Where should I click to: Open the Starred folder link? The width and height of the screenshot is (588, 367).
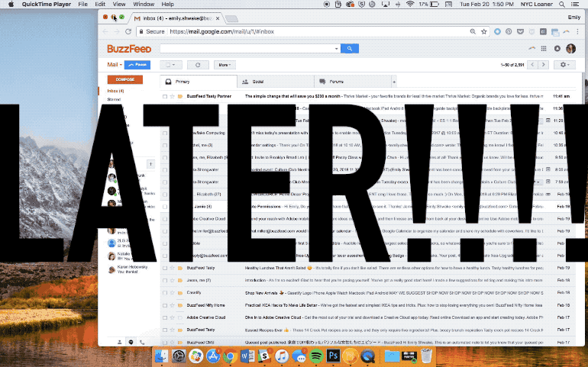[114, 99]
